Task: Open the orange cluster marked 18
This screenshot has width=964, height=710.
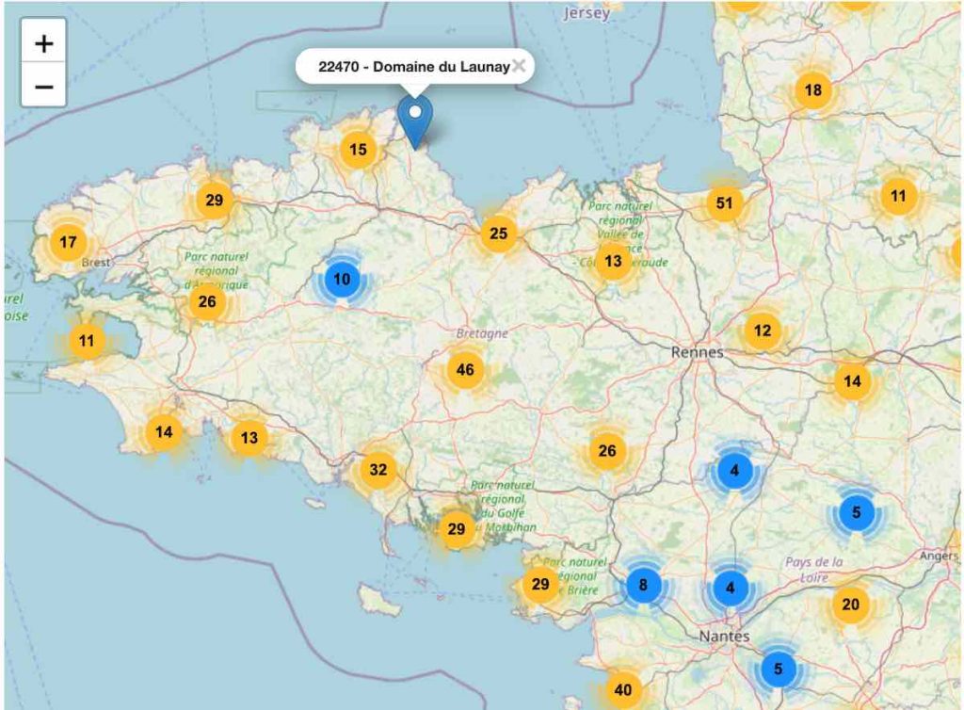Action: [813, 90]
